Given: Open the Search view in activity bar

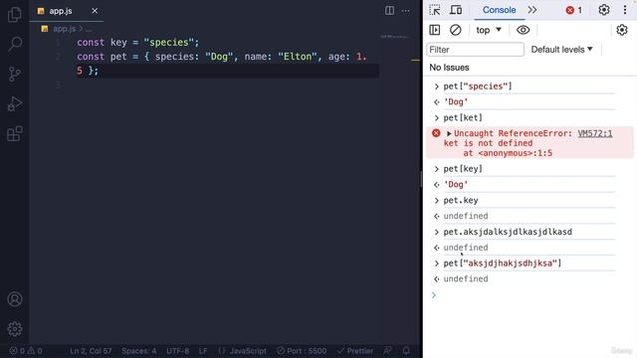Looking at the screenshot, I should click(x=15, y=44).
